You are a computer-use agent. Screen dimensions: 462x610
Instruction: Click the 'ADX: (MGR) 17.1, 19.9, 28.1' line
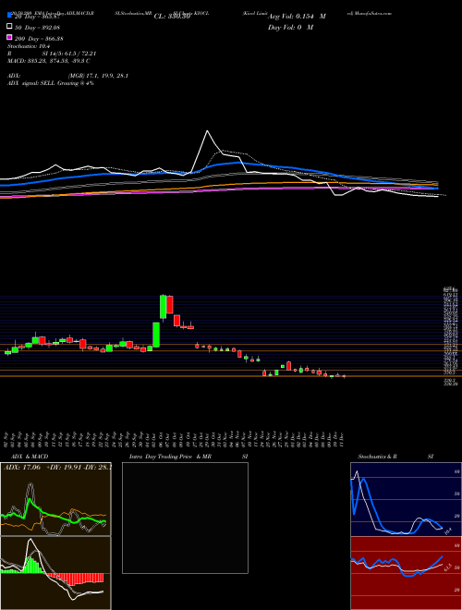(67, 76)
